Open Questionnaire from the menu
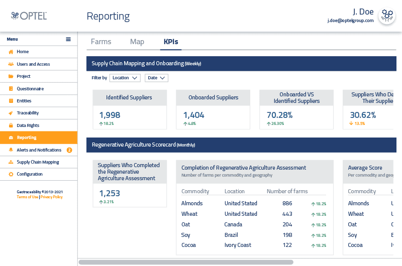Image resolution: width=402 pixels, height=266 pixels. 39,88
